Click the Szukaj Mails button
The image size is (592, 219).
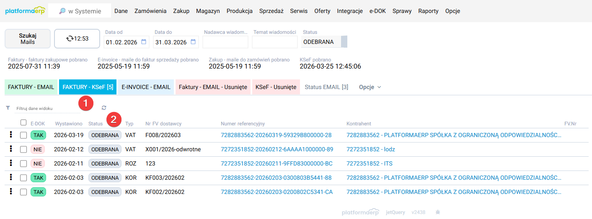[28, 39]
